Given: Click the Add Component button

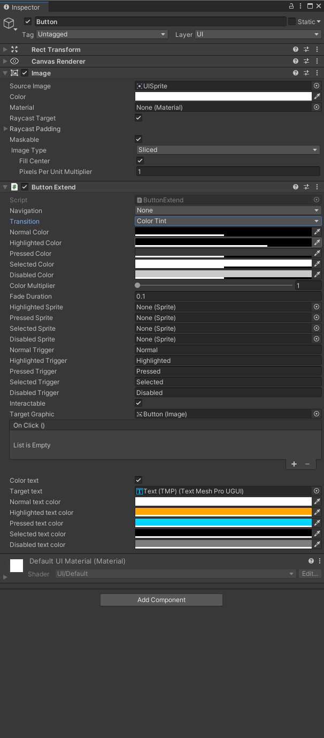Looking at the screenshot, I should [x=161, y=600].
